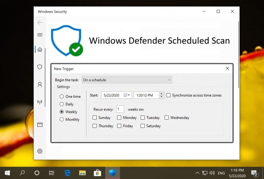
Task: Open volume control tray icon
Action: click(x=212, y=173)
